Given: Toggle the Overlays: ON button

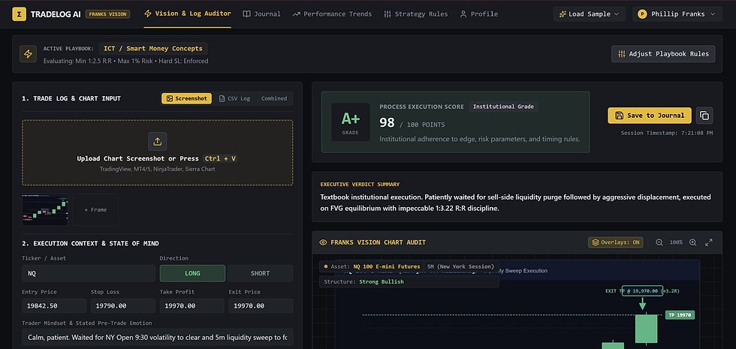Looking at the screenshot, I should 616,242.
